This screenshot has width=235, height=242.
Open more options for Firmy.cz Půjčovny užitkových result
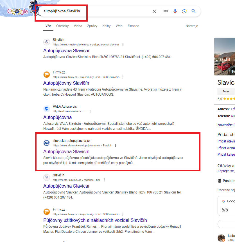[123, 214]
